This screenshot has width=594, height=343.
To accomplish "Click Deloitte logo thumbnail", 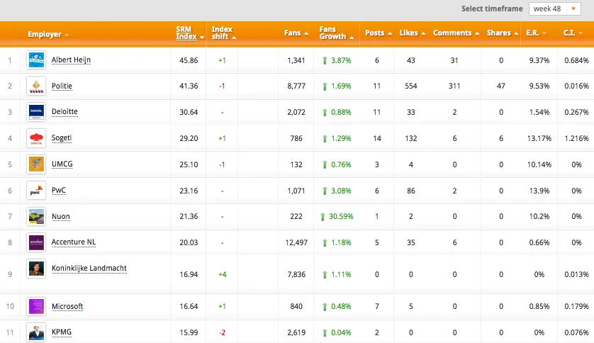I will point(36,112).
